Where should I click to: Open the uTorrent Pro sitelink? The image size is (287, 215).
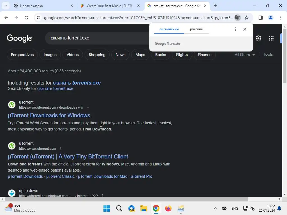coord(142,176)
